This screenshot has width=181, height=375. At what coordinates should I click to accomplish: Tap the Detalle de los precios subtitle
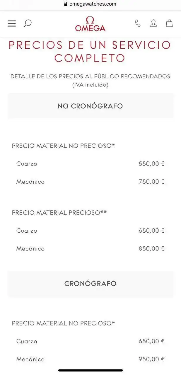90,76
